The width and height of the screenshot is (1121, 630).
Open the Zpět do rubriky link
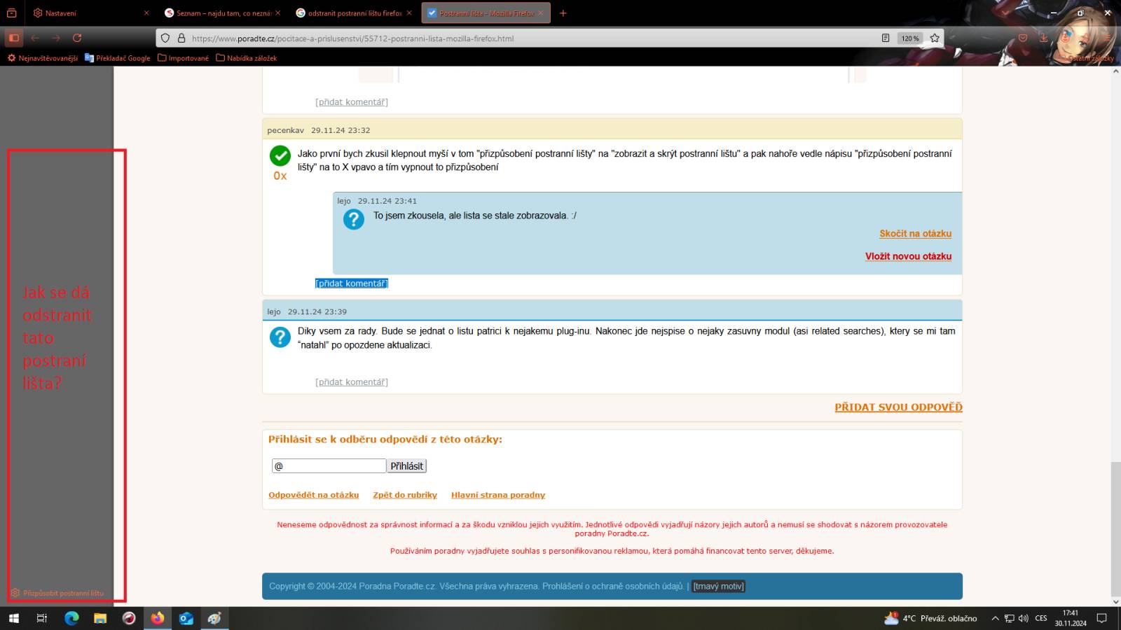coord(405,495)
